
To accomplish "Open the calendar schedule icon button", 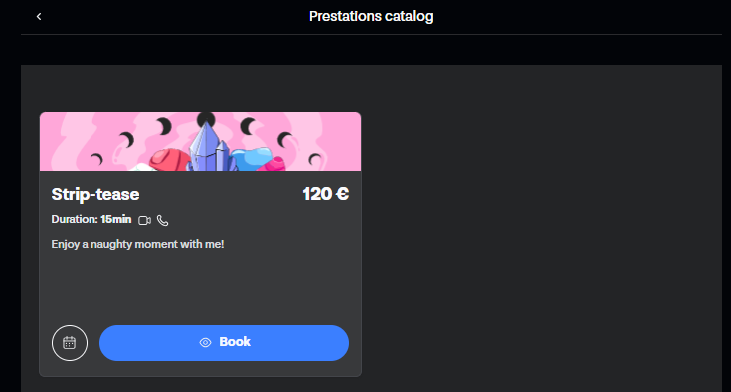I will click(x=70, y=343).
